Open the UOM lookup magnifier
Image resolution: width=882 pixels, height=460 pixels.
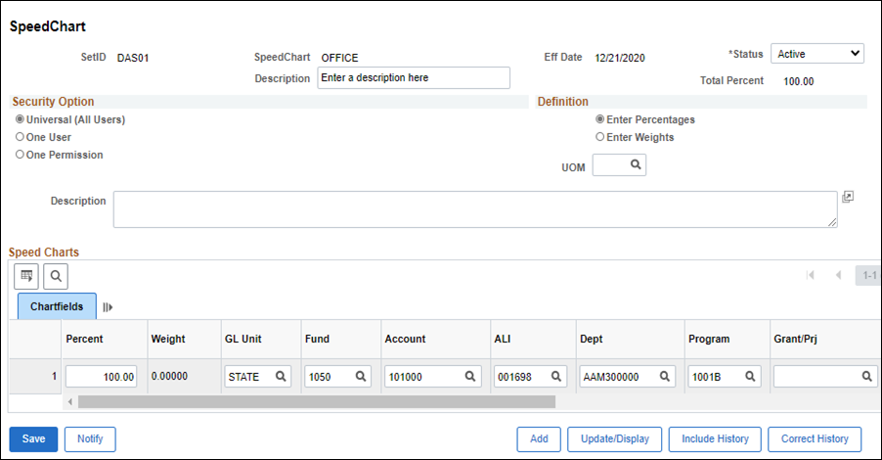coord(636,164)
